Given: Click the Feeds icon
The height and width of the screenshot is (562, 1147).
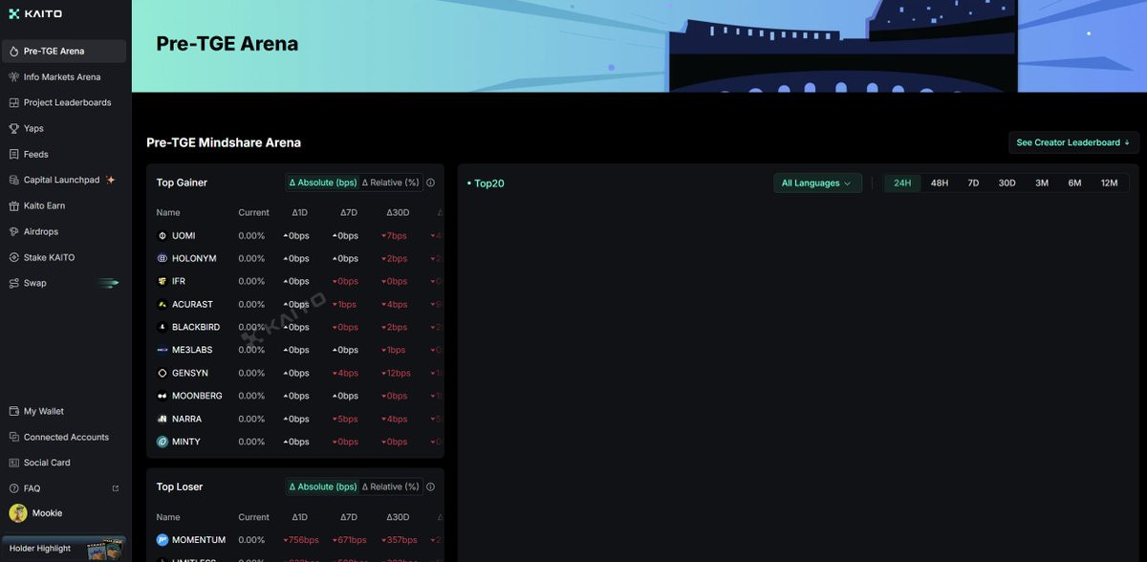Looking at the screenshot, I should [x=14, y=155].
